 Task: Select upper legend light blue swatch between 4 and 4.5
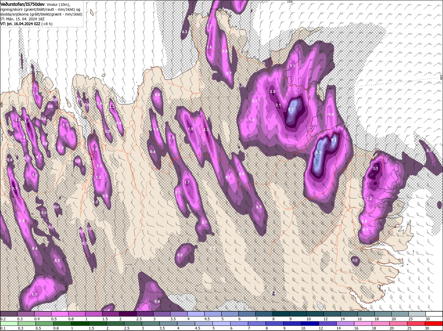pos(196,314)
